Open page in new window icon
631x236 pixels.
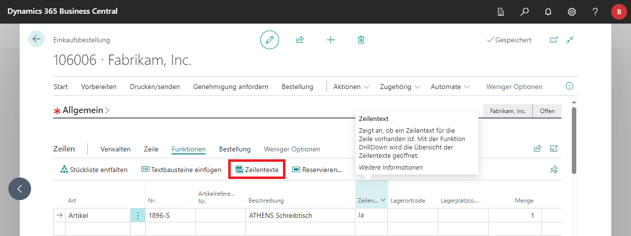click(554, 40)
